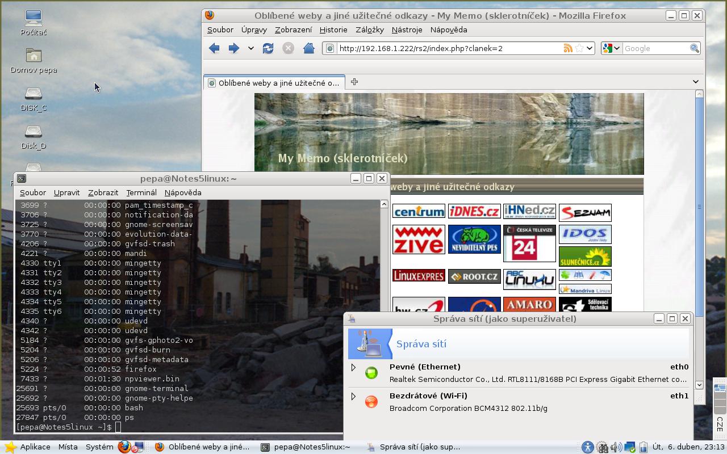
Task: Open Firefox Záložky menu
Action: (370, 30)
